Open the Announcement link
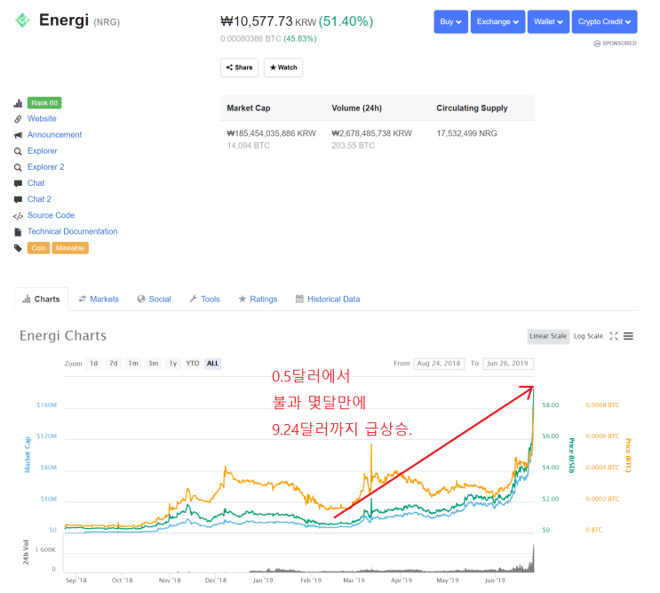 [x=54, y=135]
